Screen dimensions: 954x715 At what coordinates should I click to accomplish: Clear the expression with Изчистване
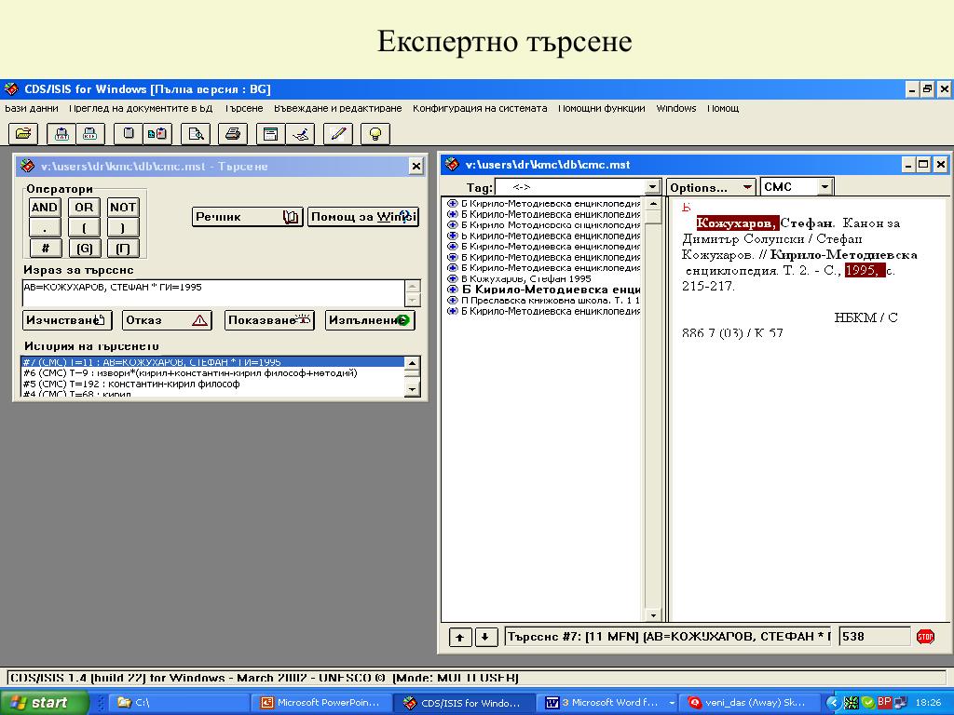67,320
